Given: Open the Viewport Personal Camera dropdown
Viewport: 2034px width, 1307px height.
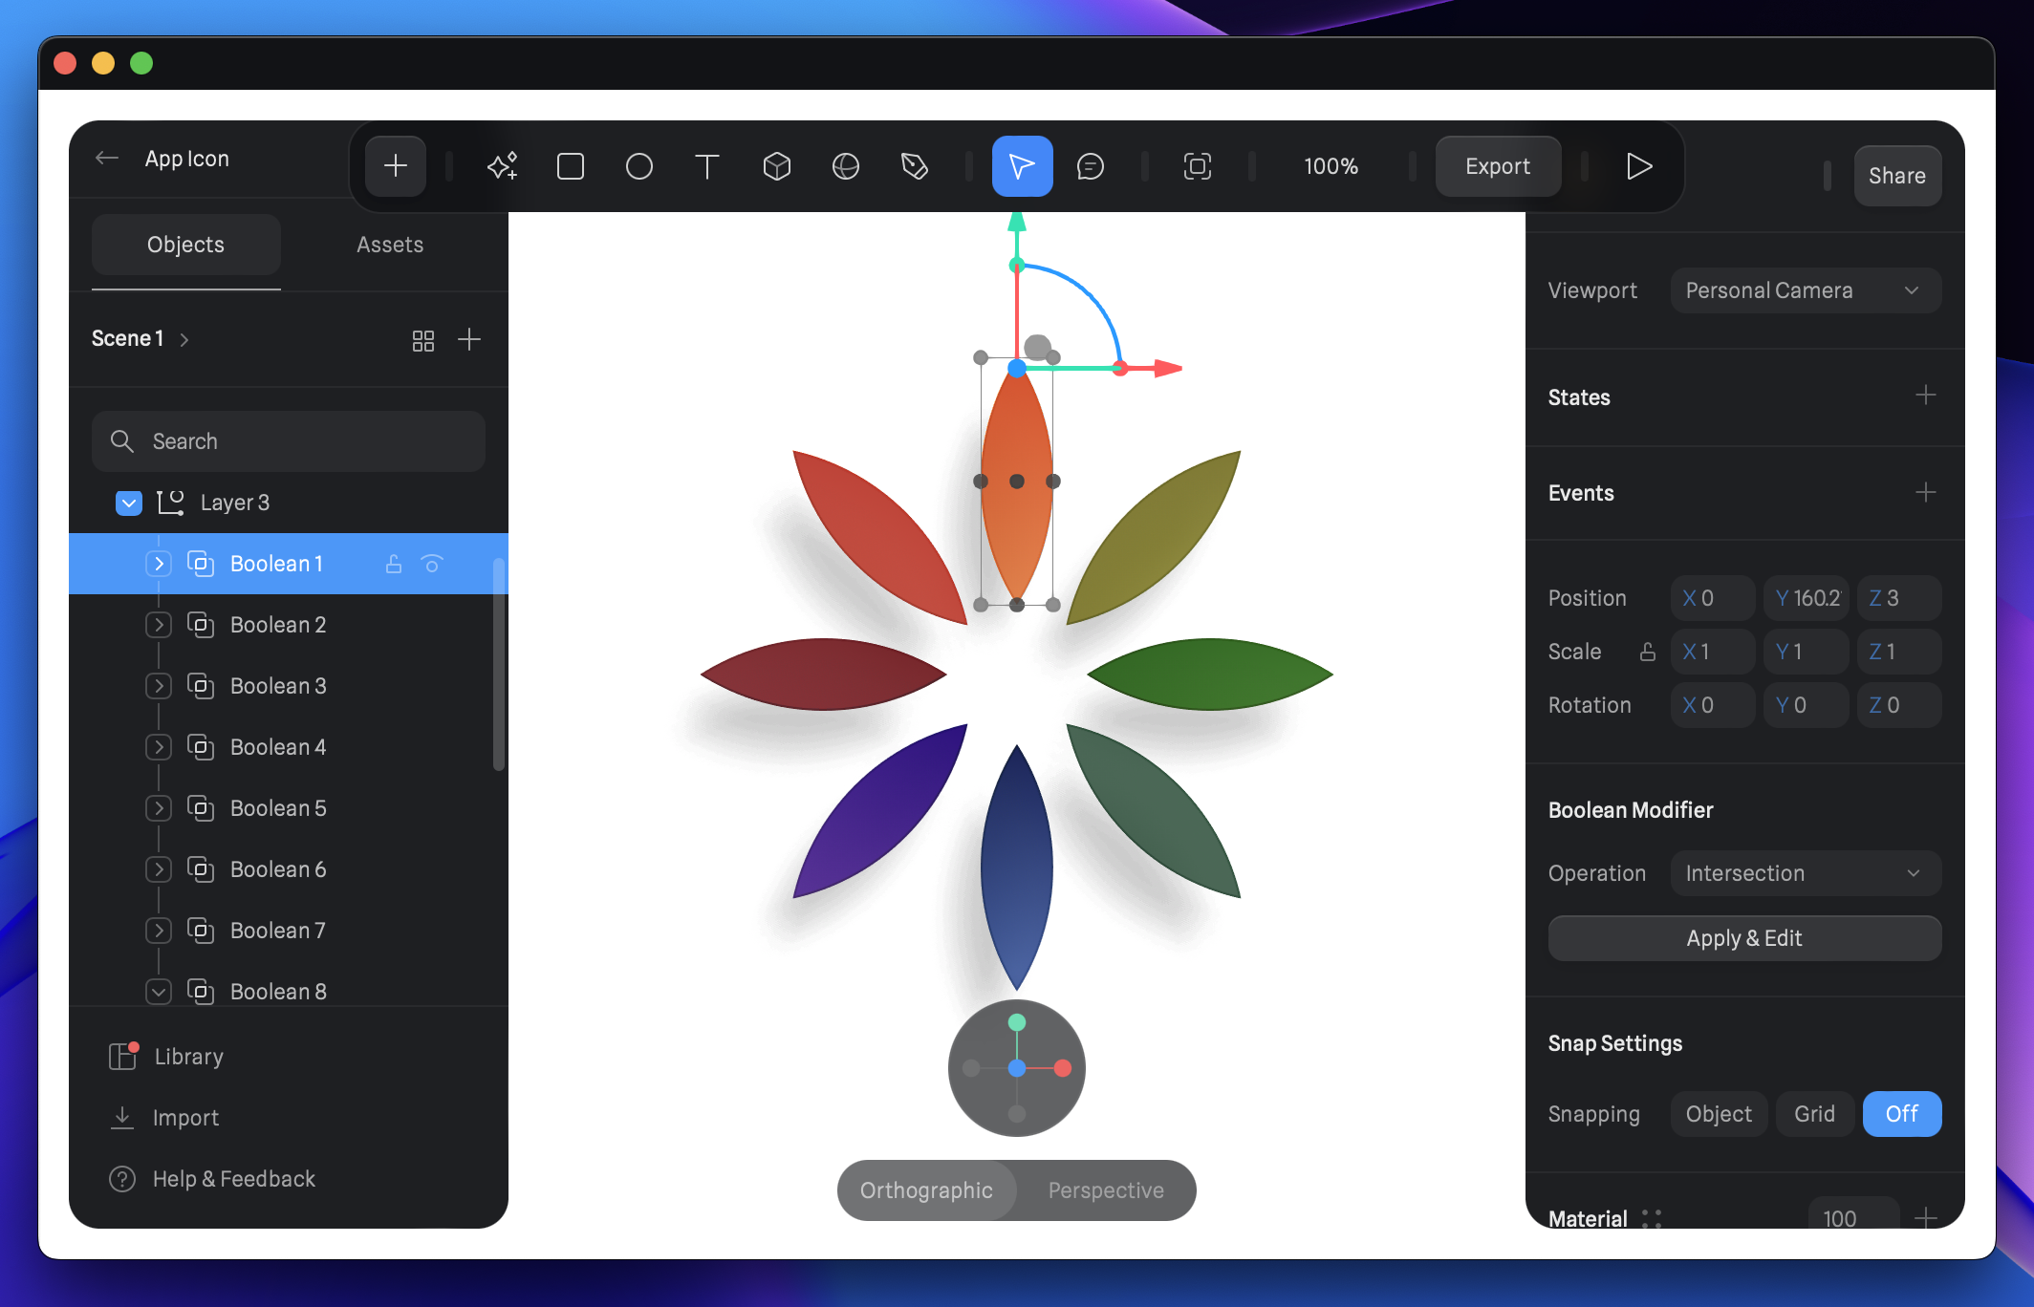Looking at the screenshot, I should pos(1805,290).
